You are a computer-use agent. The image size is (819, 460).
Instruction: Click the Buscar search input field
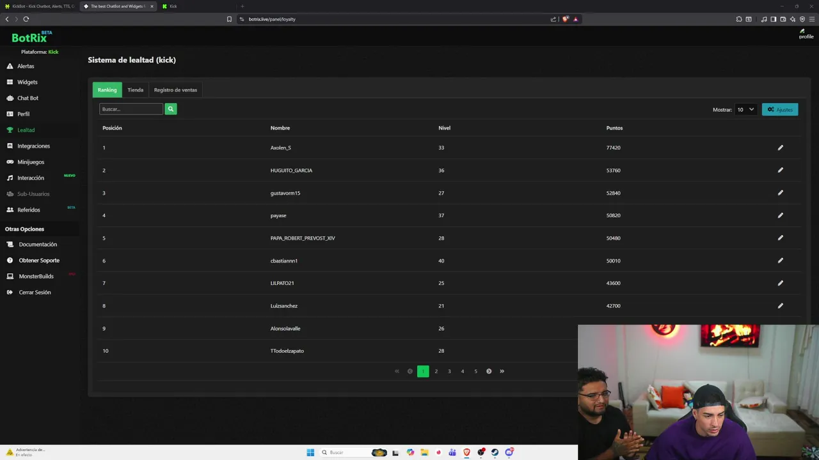(131, 109)
